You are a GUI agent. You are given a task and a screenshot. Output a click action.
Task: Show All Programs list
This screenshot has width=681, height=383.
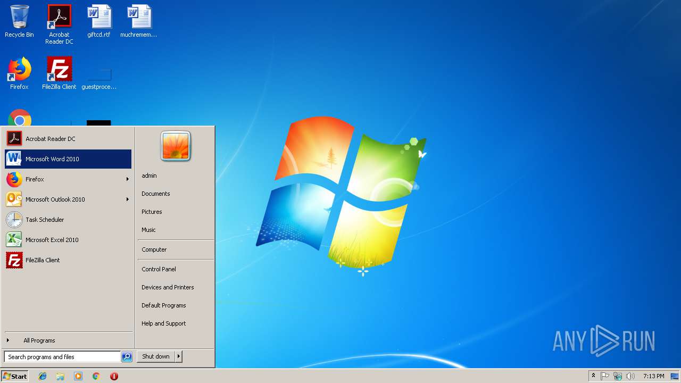click(x=68, y=340)
